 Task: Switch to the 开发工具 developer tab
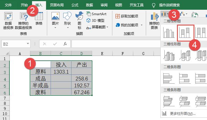click(x=136, y=5)
